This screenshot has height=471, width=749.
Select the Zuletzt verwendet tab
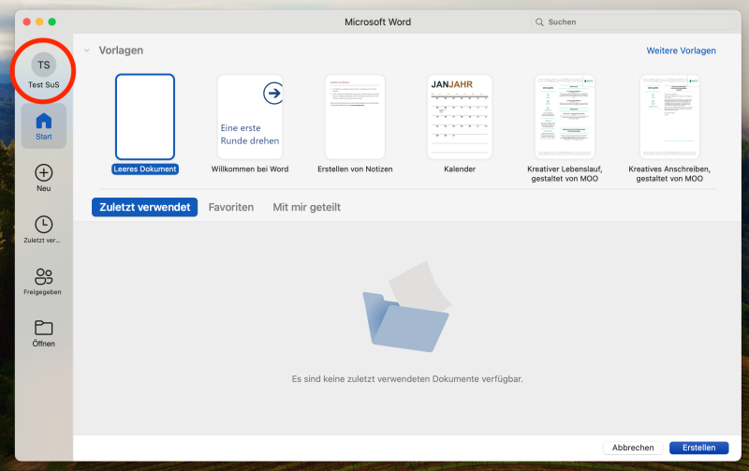point(144,207)
